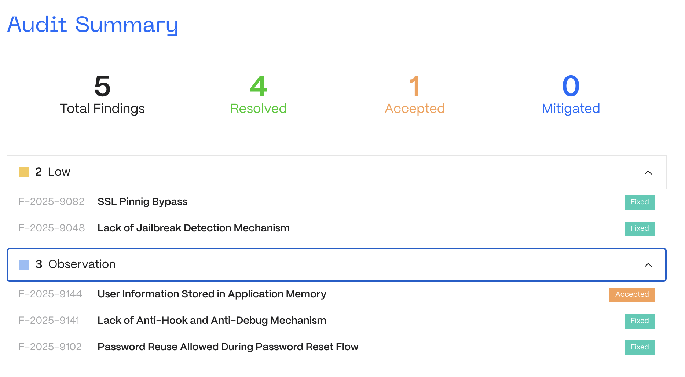Click the blue Observation severity swatch
Image resolution: width=685 pixels, height=377 pixels.
tap(24, 265)
